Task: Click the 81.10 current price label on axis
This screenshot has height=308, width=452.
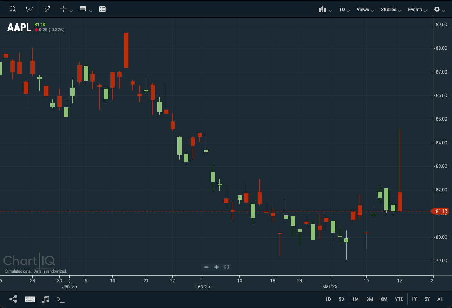Action: click(440, 211)
